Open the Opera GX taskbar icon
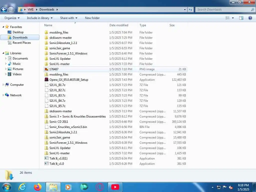The image size is (256, 192). pyautogui.click(x=99, y=187)
